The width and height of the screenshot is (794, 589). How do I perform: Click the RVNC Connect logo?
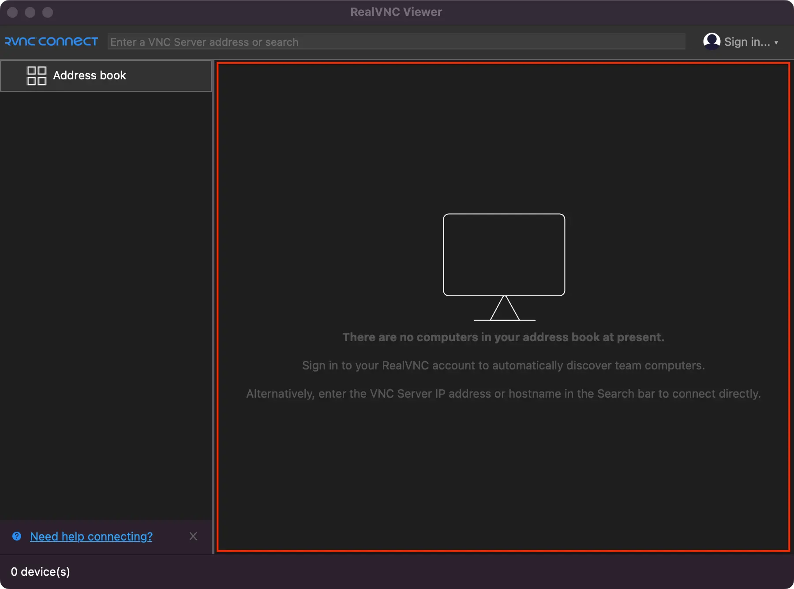point(51,41)
